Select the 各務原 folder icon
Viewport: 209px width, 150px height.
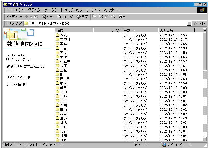(x=57, y=61)
